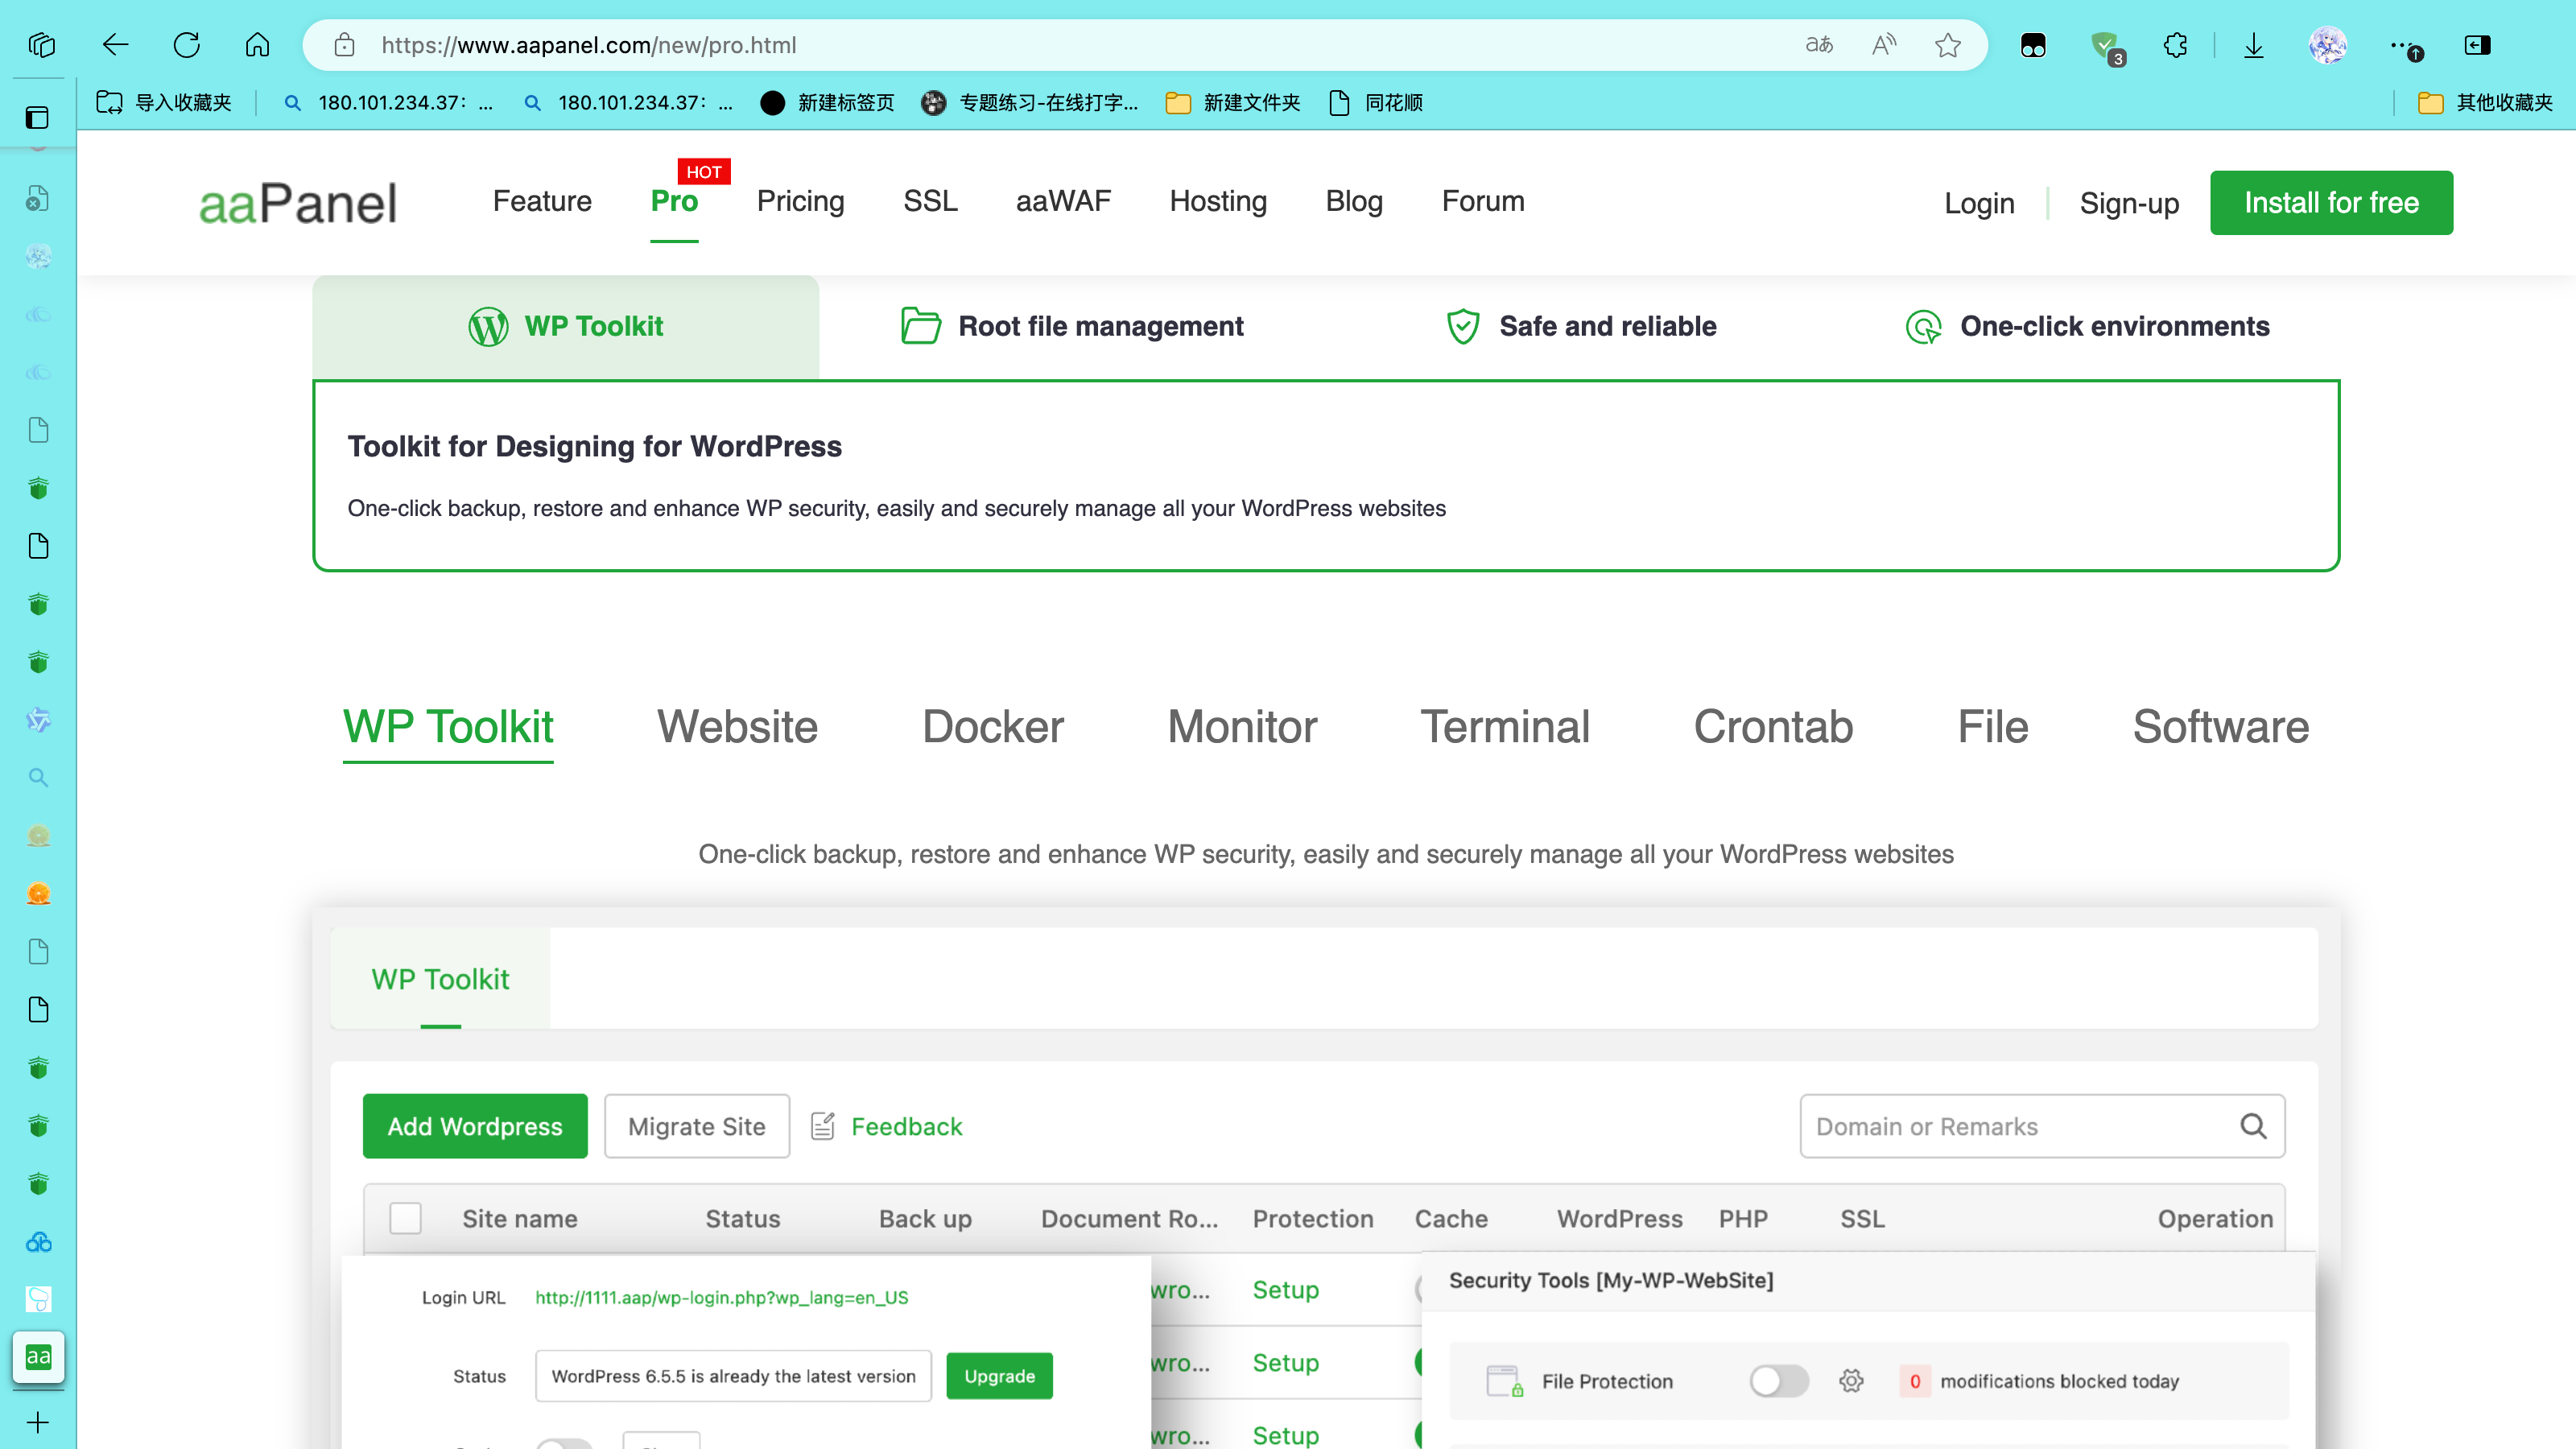Viewport: 2576px width, 1449px height.
Task: Open the 专题练习-在线打字 bookmark
Action: 1030,102
